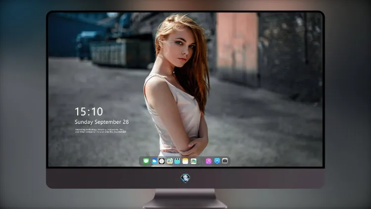
Task: Open the green Messages app in dock
Action: [x=146, y=161]
